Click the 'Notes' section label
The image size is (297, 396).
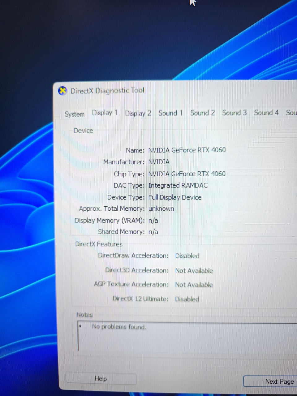click(84, 315)
